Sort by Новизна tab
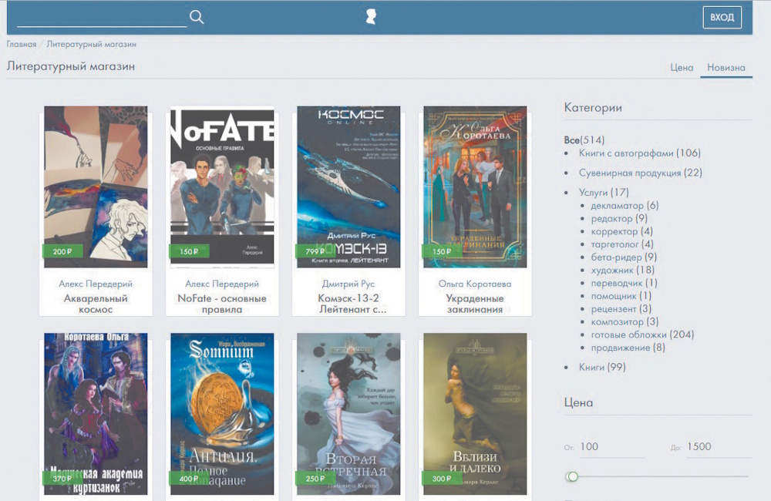 coord(726,68)
